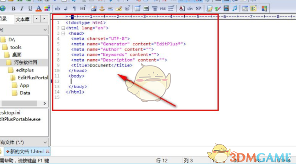Viewport: 296px width, 166px height.
Task: Click the form controls list icon
Action: pos(245,8)
